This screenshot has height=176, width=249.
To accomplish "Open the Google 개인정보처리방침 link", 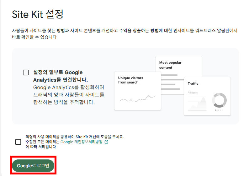I will coord(81,142).
